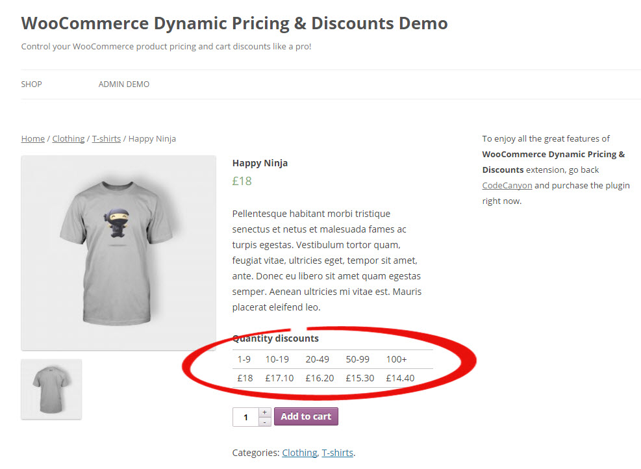Click the Happy Ninja product title

tap(260, 163)
